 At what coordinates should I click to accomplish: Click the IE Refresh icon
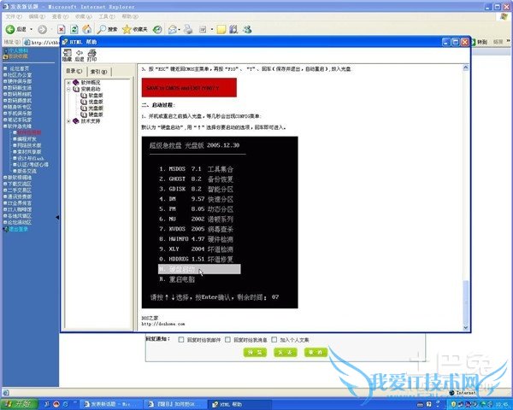pyautogui.click(x=74, y=29)
